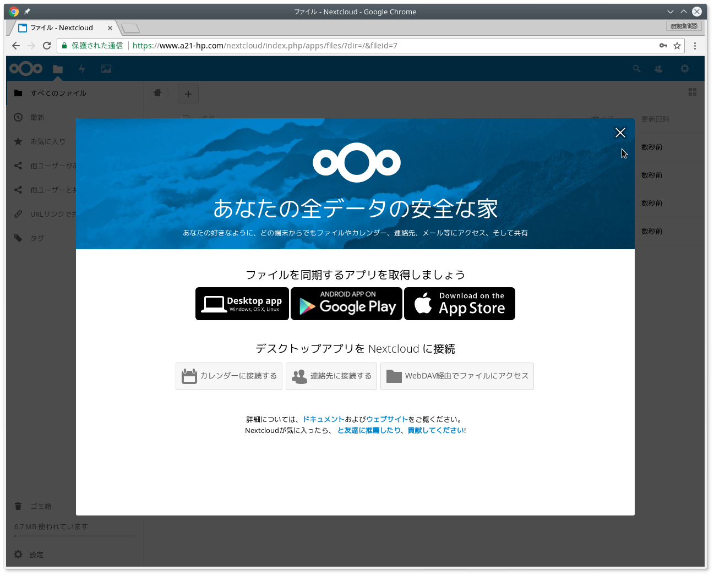Click the 更新日時 column header

coord(655,119)
